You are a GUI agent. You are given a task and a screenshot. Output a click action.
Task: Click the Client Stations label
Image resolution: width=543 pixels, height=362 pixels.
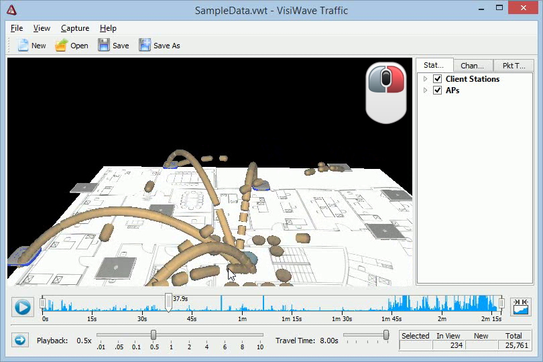click(x=473, y=79)
